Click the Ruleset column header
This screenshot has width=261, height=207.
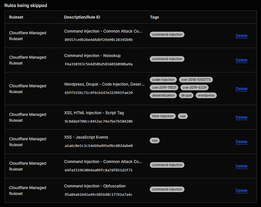tap(16, 17)
